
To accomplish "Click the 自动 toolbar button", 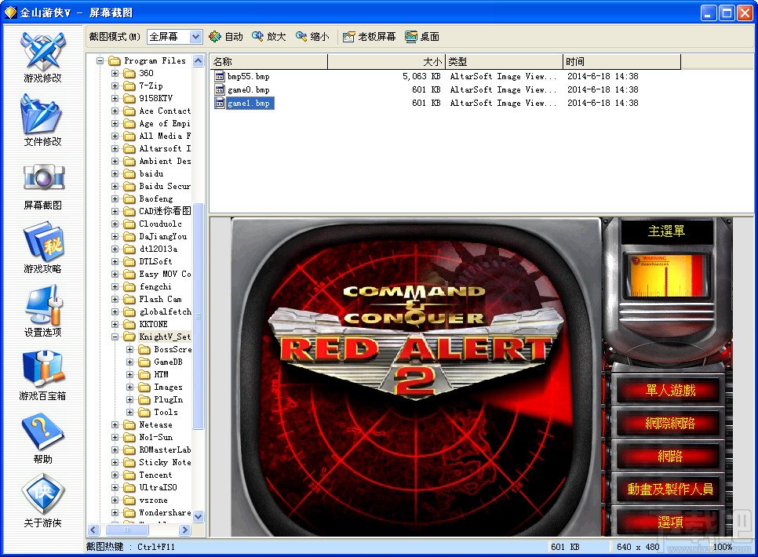I will (226, 37).
